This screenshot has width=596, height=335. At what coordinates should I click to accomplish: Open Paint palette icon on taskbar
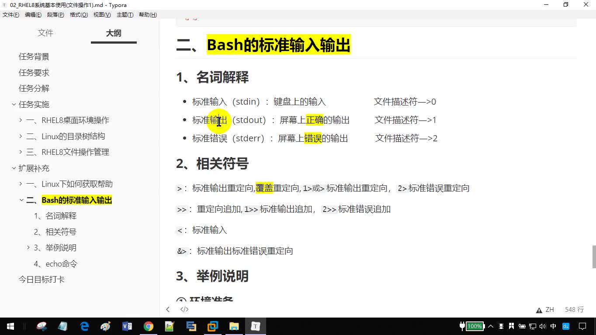106,326
